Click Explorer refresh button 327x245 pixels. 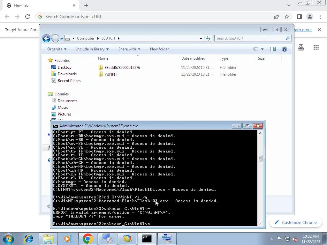[x=208, y=38]
